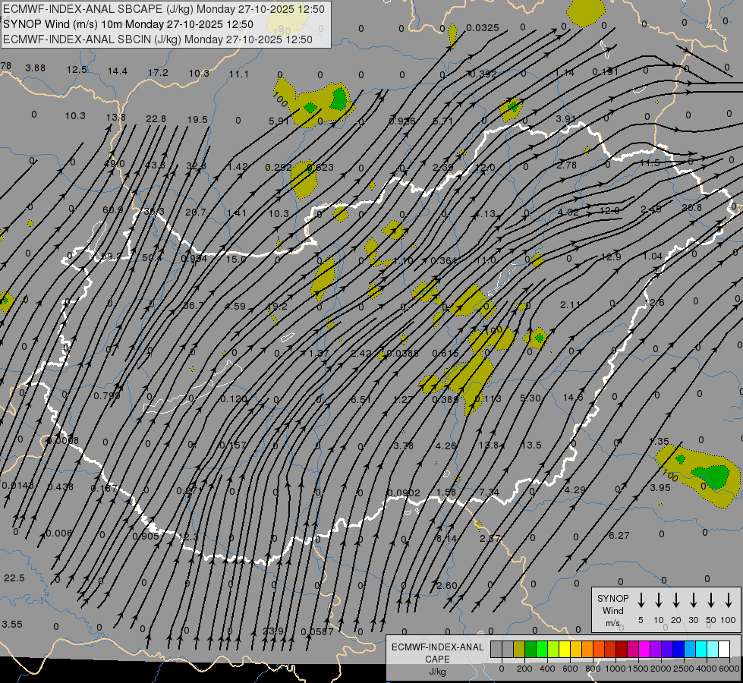
Task: Click the grid value 5.30
Action: pyautogui.click(x=530, y=398)
